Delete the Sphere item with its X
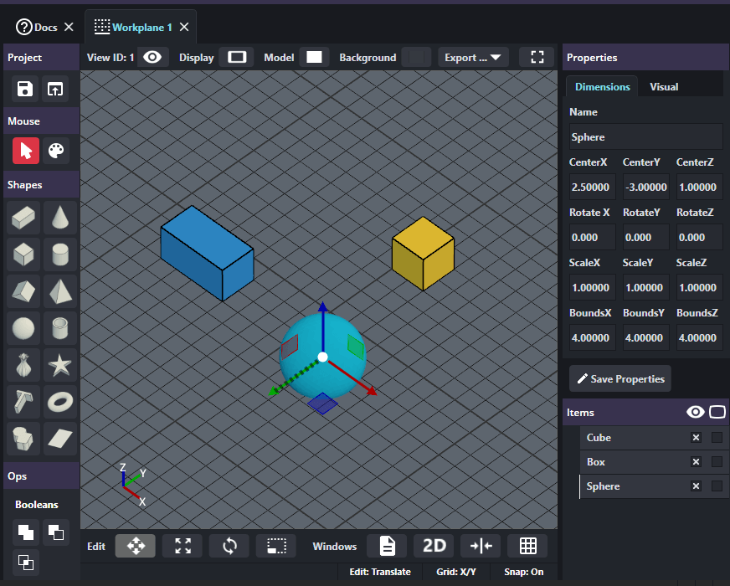 click(x=696, y=486)
